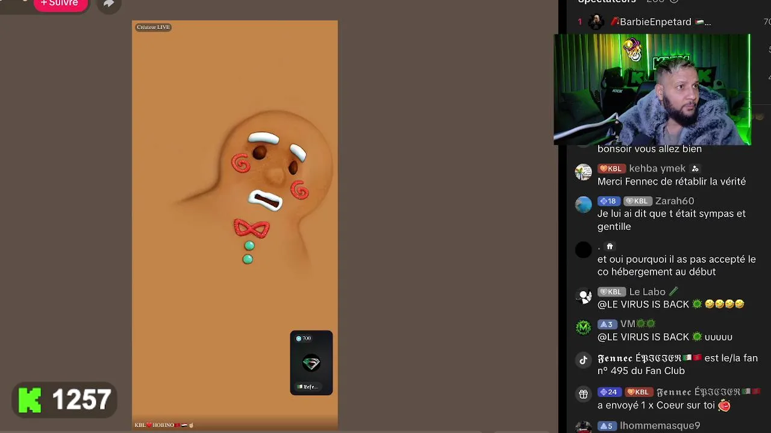Open the Créateur LIVE badge
Screen dimensions: 771x433
click(x=153, y=27)
